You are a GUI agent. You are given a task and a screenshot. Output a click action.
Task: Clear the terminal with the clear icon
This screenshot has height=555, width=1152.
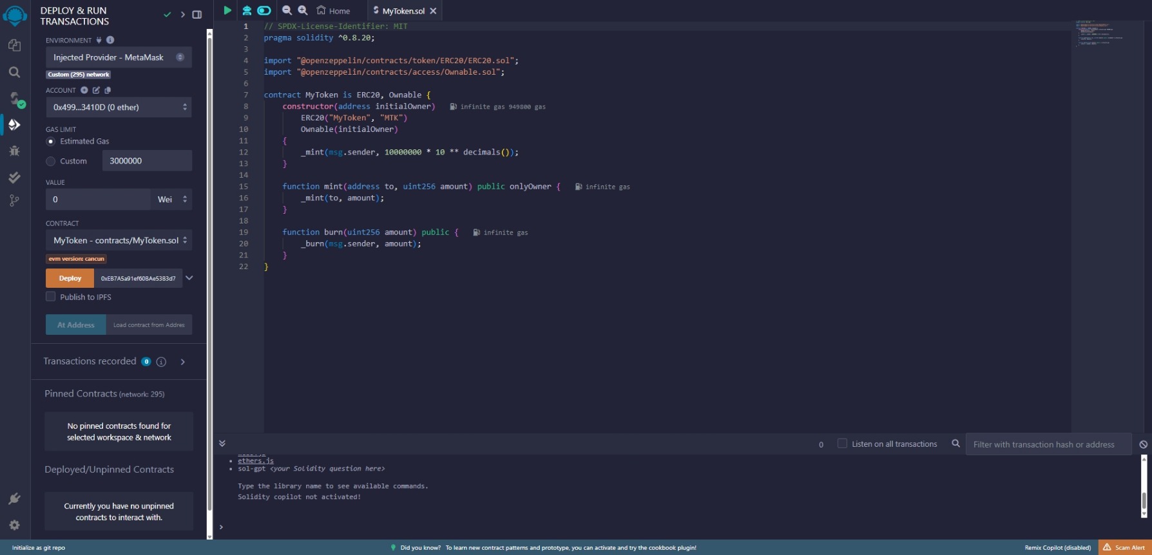coord(1143,444)
